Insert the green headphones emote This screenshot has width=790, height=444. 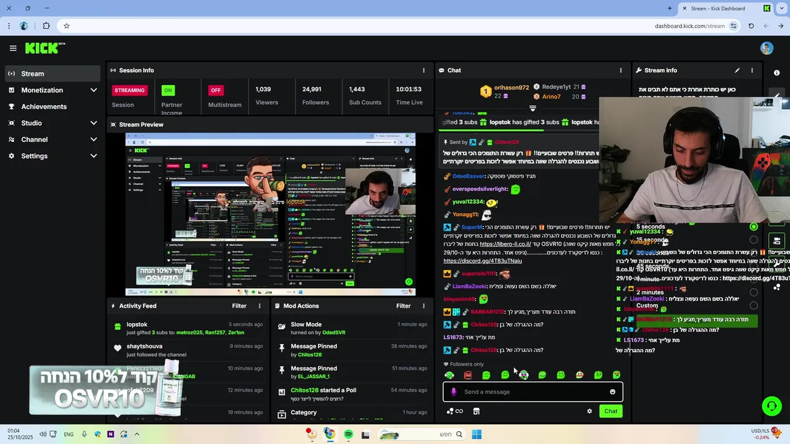pos(449,375)
